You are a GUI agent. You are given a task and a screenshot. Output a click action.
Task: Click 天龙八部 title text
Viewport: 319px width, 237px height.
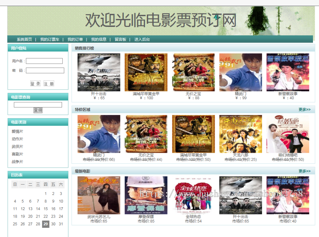(x=241, y=155)
